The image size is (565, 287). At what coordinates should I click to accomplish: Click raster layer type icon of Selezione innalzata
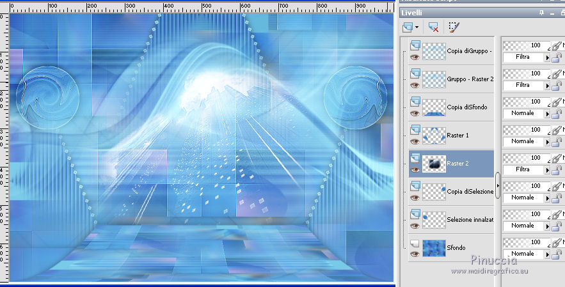click(x=415, y=213)
